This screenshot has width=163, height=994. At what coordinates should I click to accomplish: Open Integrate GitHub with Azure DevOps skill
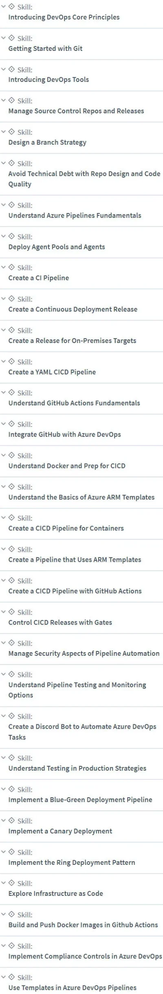[65, 434]
